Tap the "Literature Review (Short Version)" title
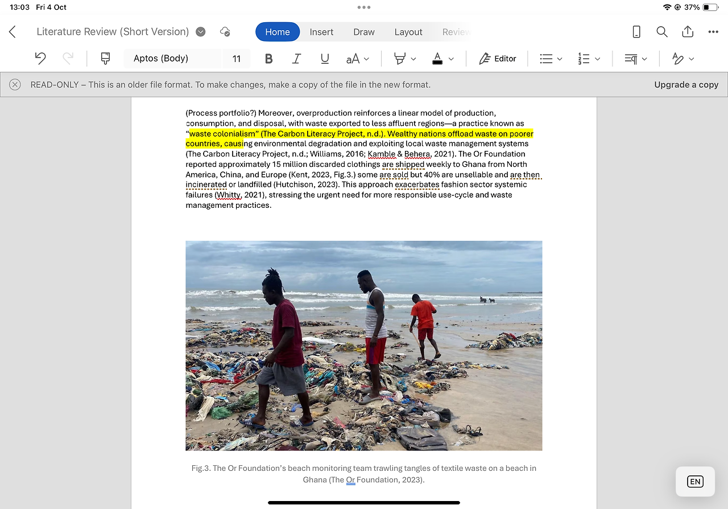The image size is (728, 509). coord(113,32)
